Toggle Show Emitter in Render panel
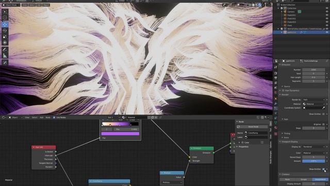Viewport: 330px width, 186px height. [323, 114]
